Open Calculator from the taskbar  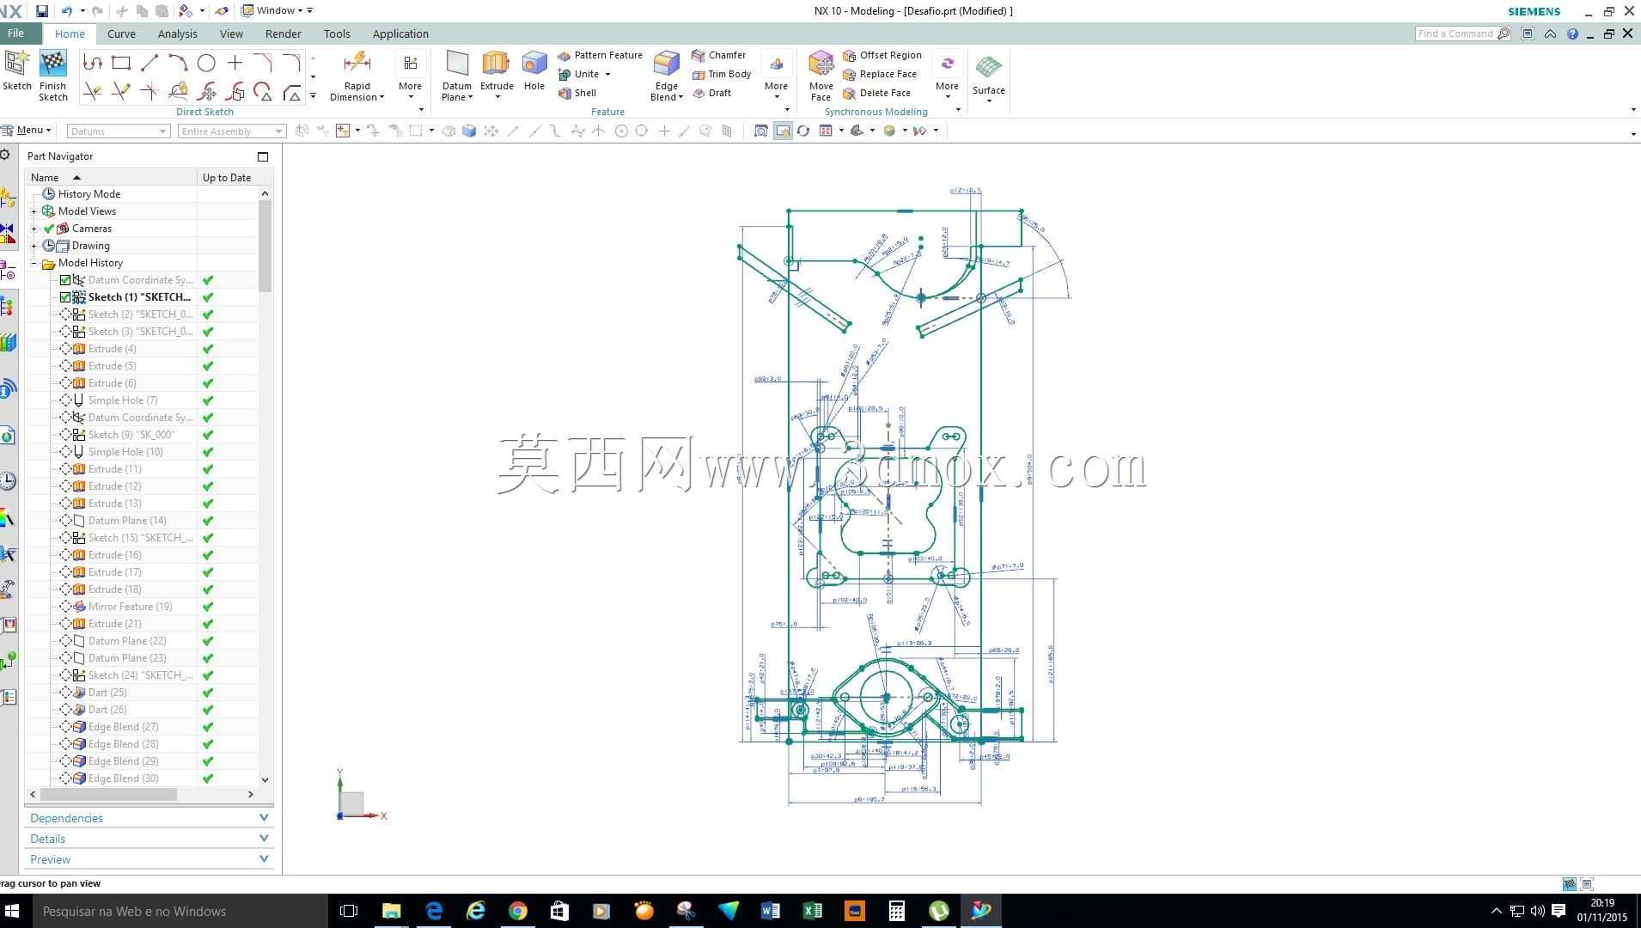tap(897, 911)
